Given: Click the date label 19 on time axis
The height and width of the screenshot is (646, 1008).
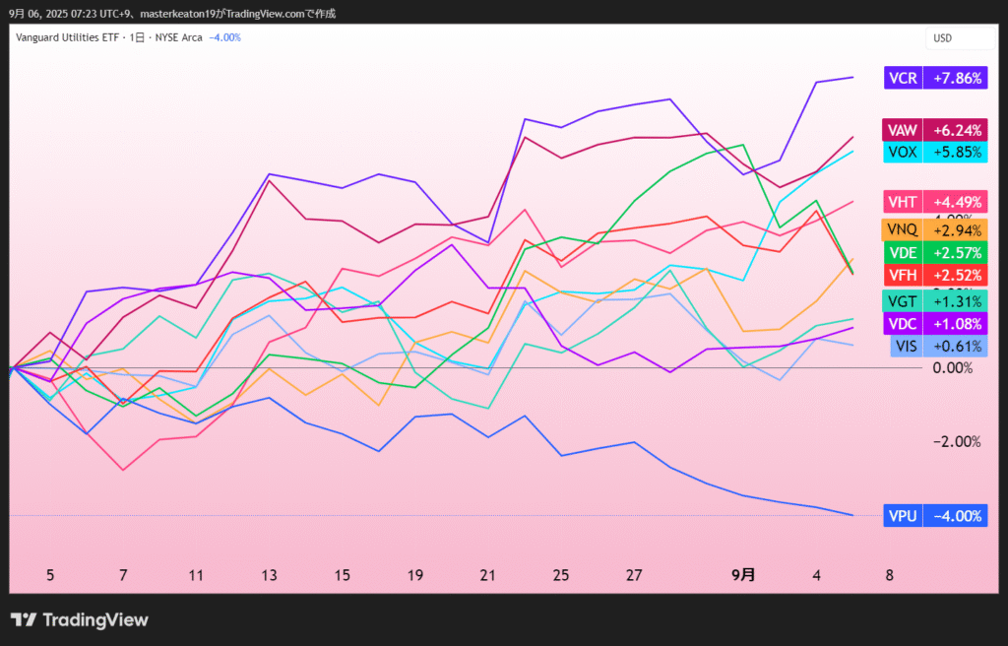Looking at the screenshot, I should [x=415, y=575].
